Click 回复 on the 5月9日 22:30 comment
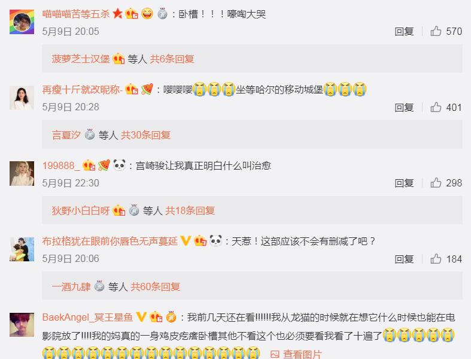The image size is (471, 359). 404,183
